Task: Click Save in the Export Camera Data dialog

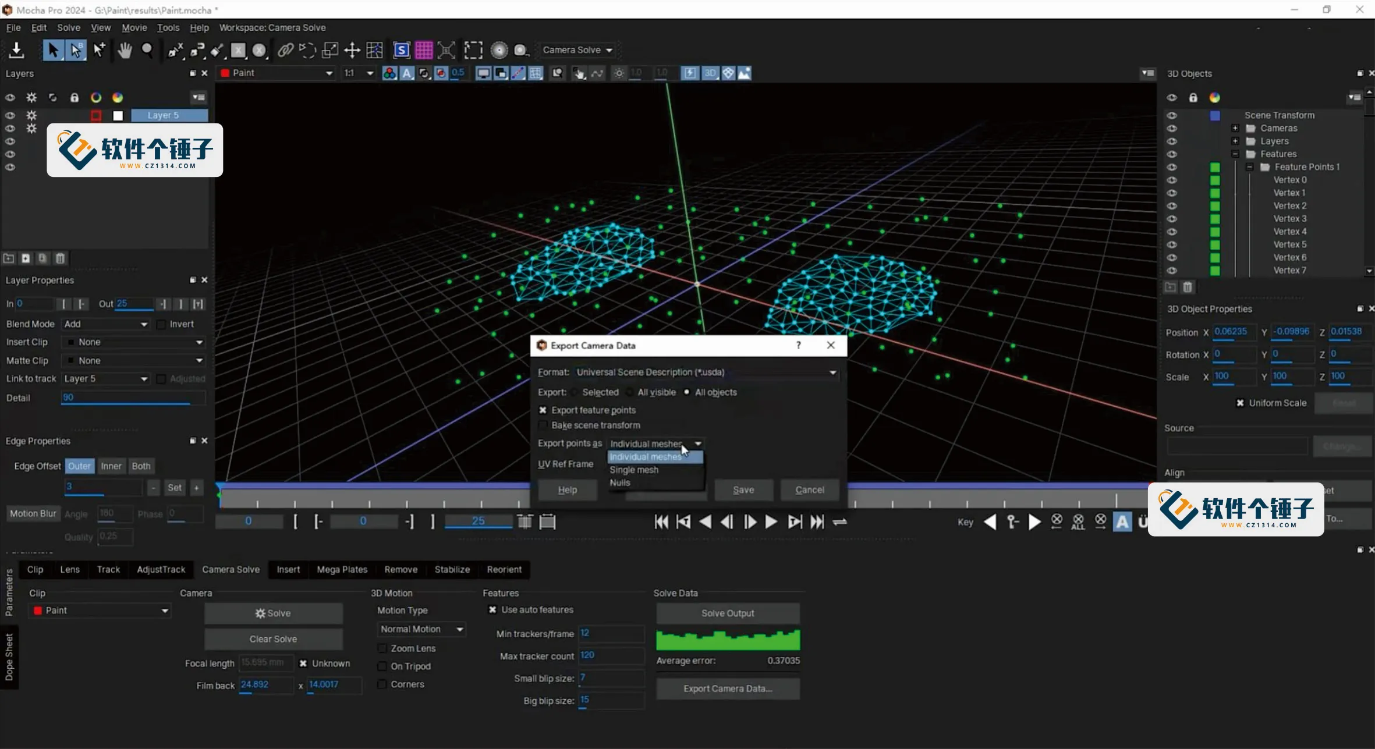Action: (743, 489)
